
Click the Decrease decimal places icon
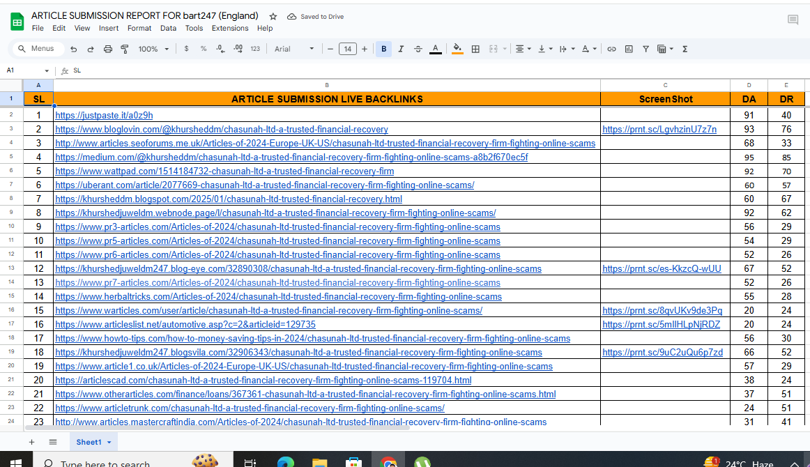(x=220, y=49)
